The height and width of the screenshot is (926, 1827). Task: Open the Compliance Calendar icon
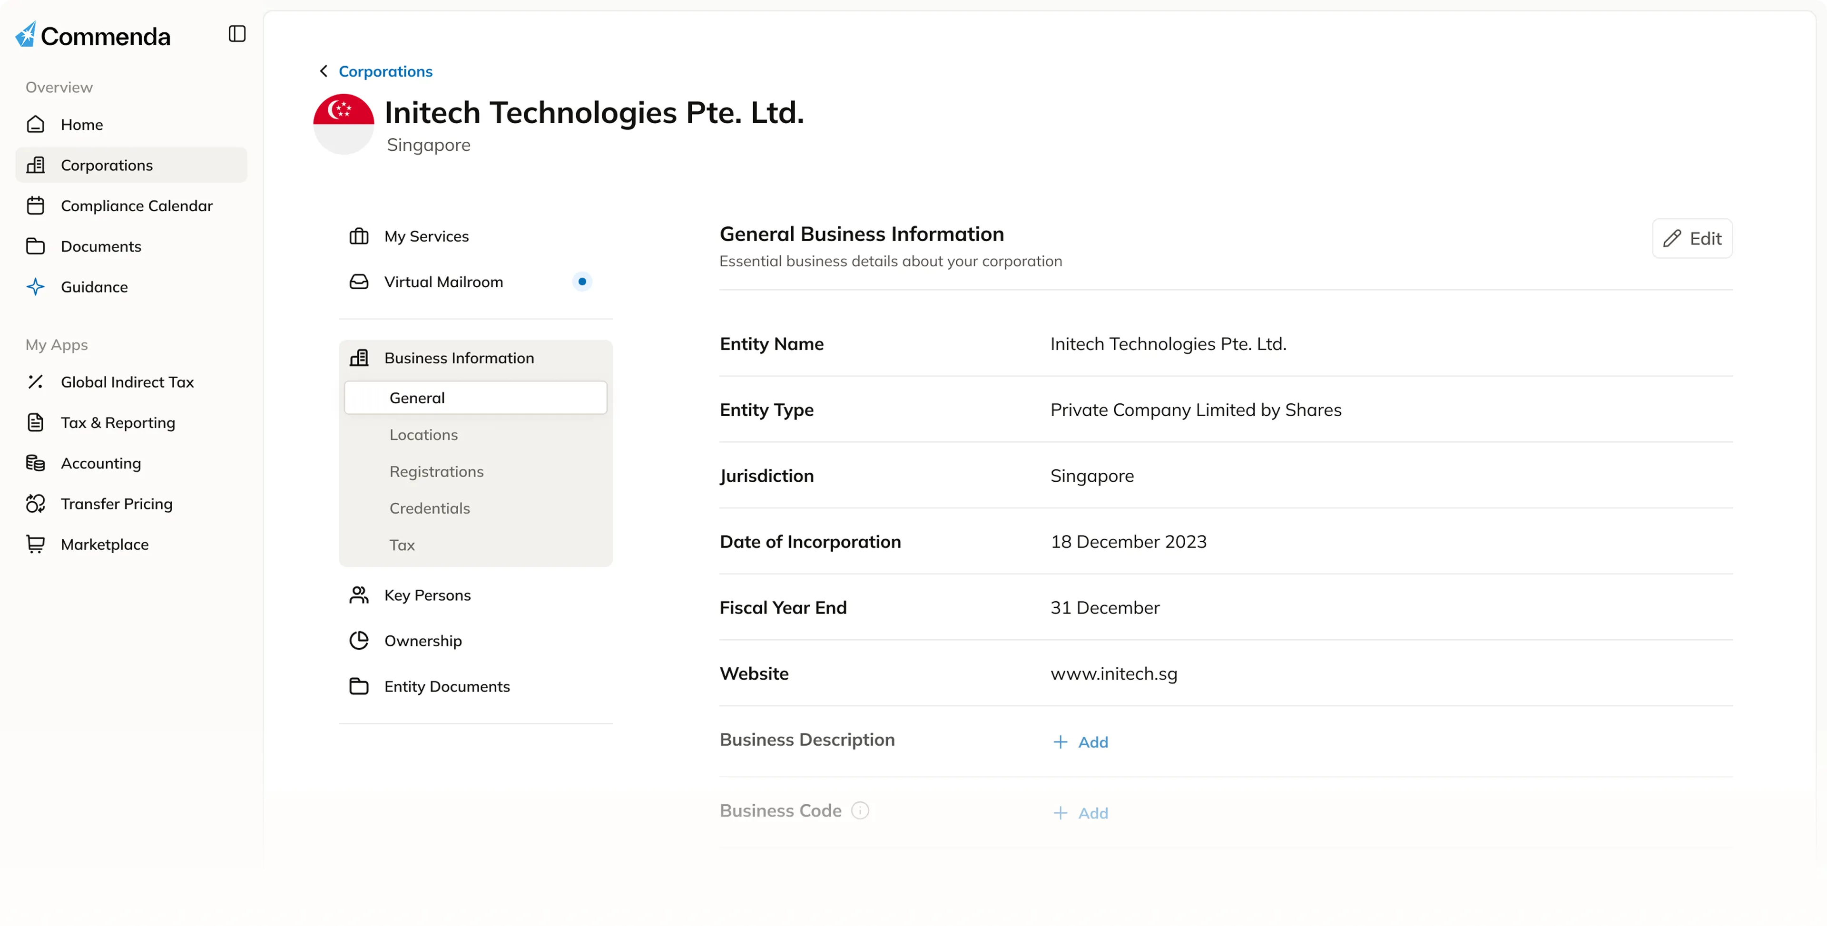(x=36, y=205)
